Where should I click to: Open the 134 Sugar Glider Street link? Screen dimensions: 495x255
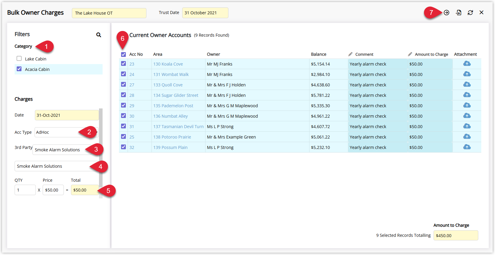tap(176, 95)
